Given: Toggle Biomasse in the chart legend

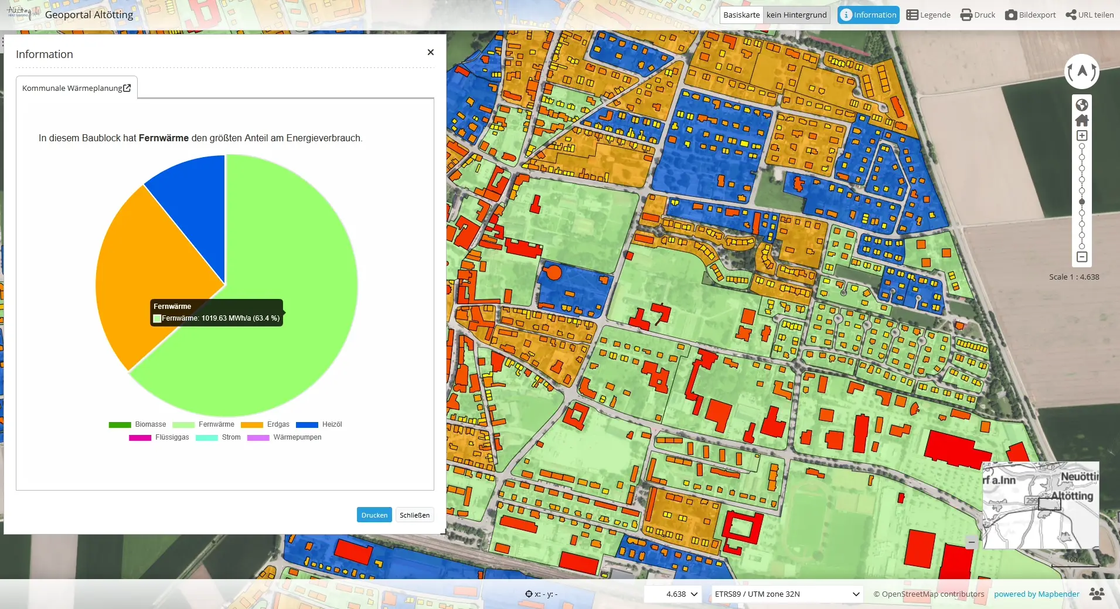Looking at the screenshot, I should click(137, 424).
